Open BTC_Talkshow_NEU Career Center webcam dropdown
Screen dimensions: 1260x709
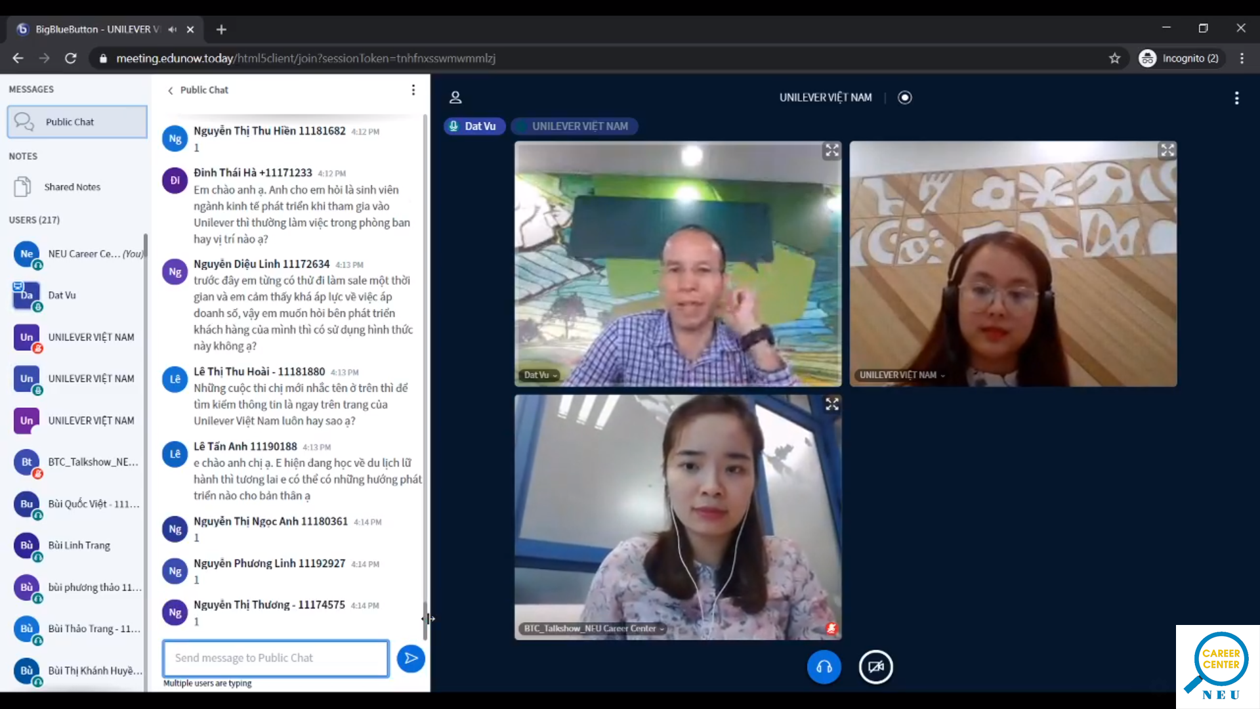pyautogui.click(x=595, y=628)
